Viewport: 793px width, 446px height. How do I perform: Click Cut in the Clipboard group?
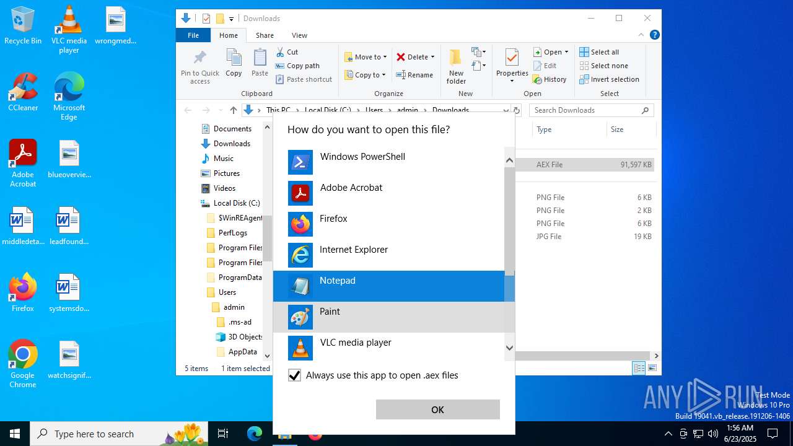[287, 52]
